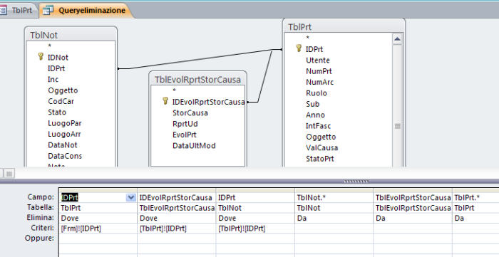The height and width of the screenshot is (257, 499).
Task: Click the TblPrt.* Campo cell
Action: [x=476, y=197]
